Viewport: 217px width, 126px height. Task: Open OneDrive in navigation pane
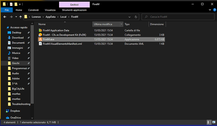coord(15,118)
